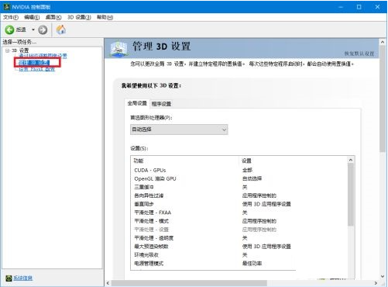Open the Back history dropdown arrow
The height and width of the screenshot is (287, 388).
coord(33,29)
